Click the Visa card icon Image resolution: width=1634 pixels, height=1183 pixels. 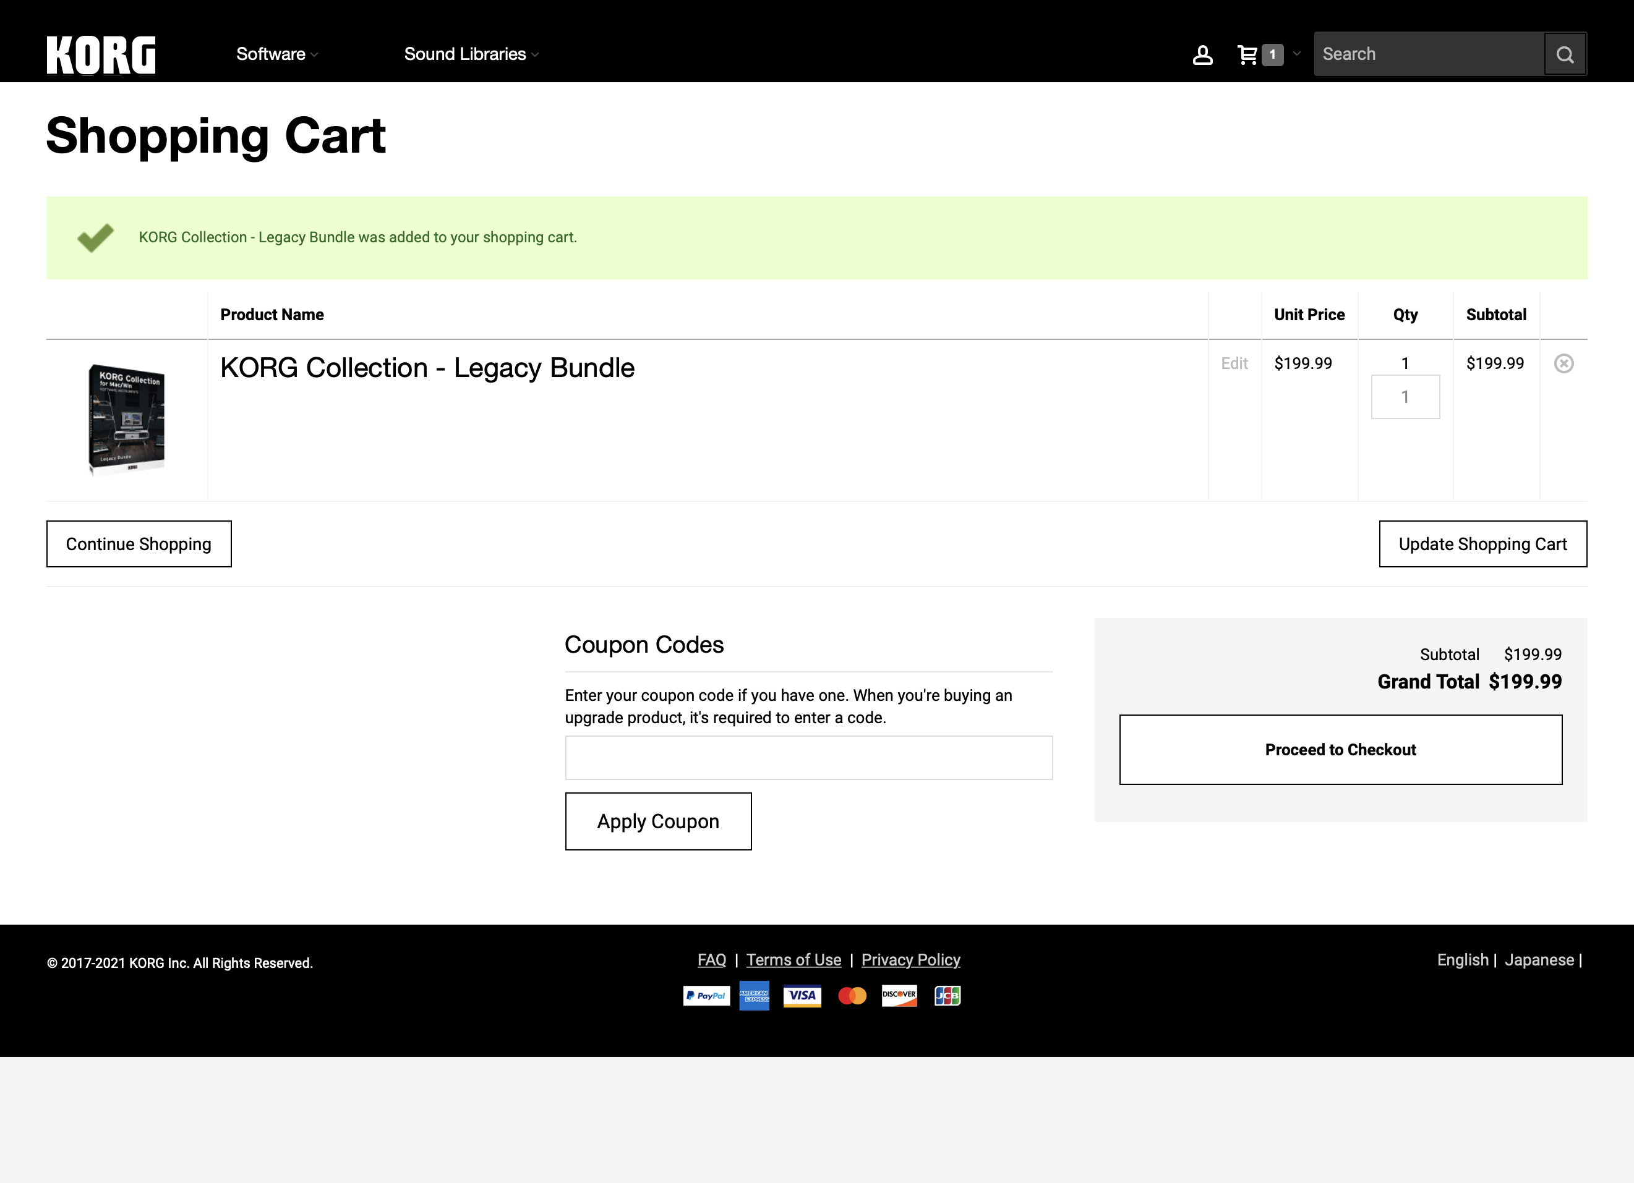[802, 996]
